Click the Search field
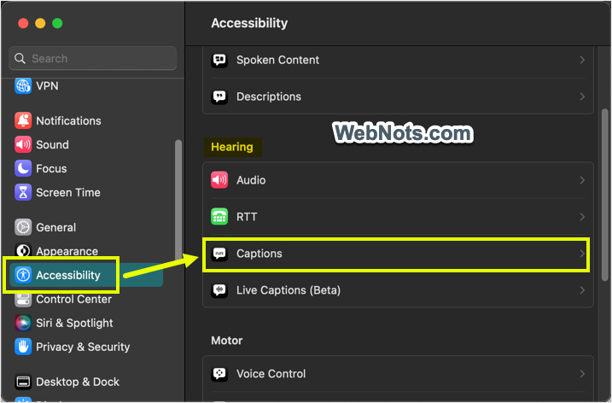This screenshot has width=612, height=403. pyautogui.click(x=92, y=59)
